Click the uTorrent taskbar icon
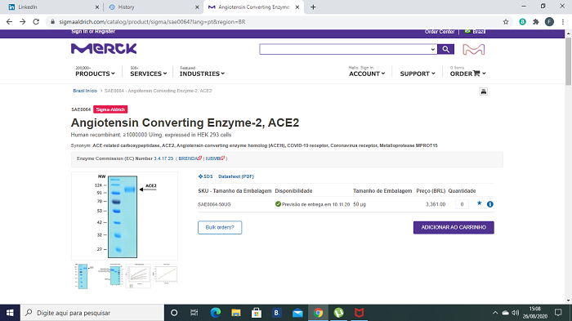The height and width of the screenshot is (321, 572). pyautogui.click(x=339, y=313)
